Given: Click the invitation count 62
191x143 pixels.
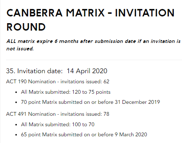Looking at the screenshot, I should coord(106,81).
